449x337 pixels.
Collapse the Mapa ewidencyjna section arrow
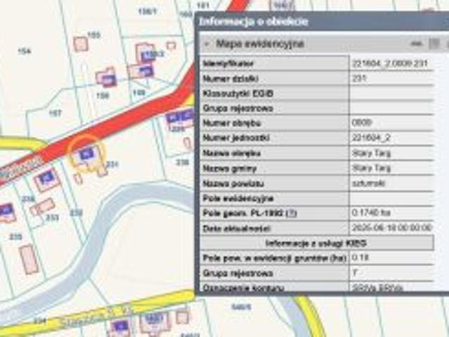click(x=207, y=44)
